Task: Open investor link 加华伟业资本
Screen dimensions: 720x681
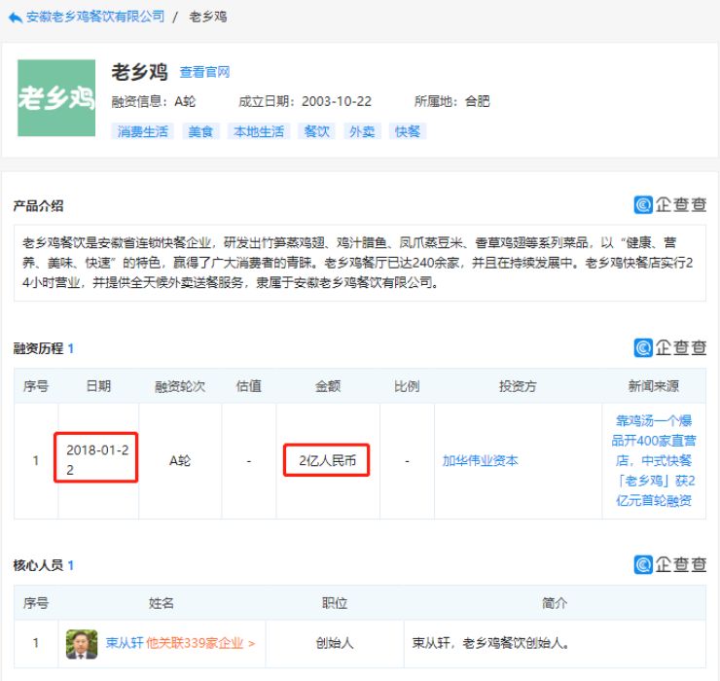Action: tap(480, 460)
